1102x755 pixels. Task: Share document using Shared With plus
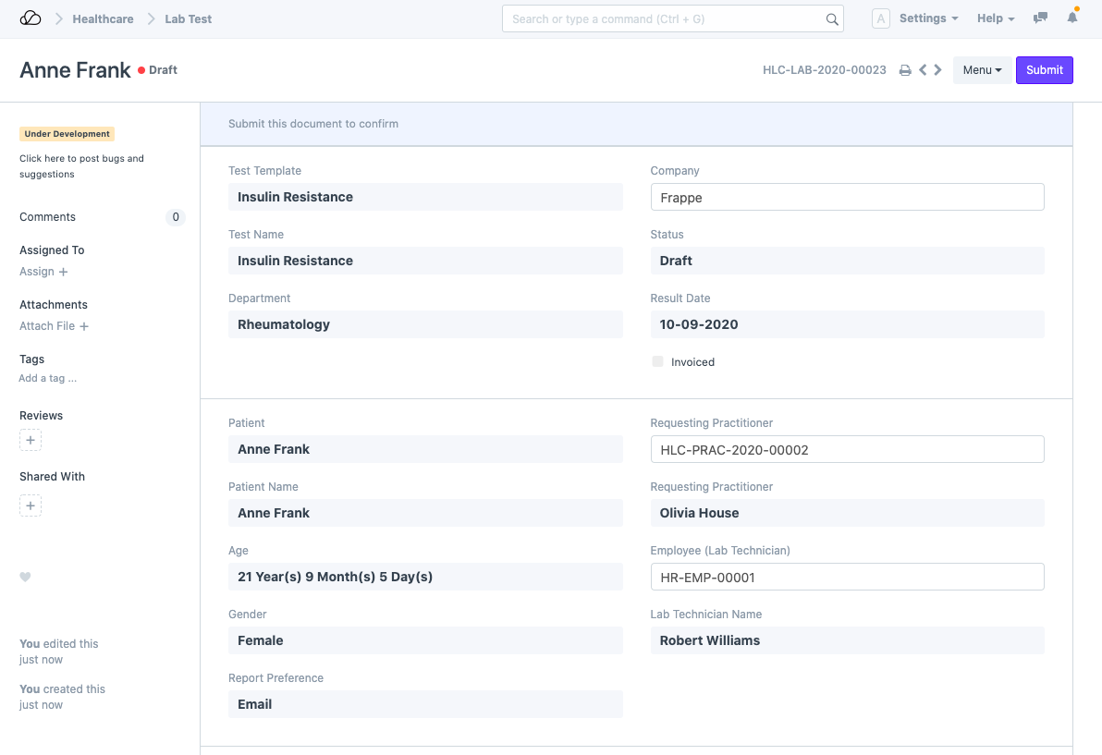(x=31, y=505)
